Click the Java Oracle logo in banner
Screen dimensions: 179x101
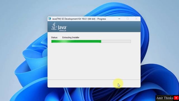[59, 27]
